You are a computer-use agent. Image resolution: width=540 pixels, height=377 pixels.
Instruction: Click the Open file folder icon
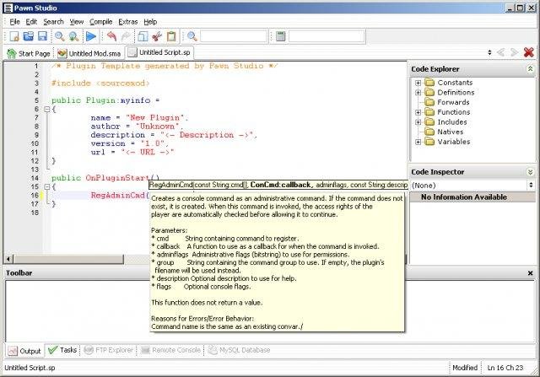(27, 36)
